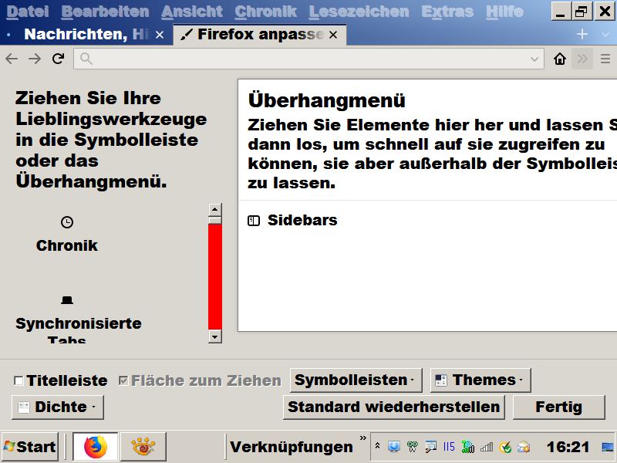Click the green scissors tray icon
Image resolution: width=617 pixels, height=463 pixels.
click(413, 447)
